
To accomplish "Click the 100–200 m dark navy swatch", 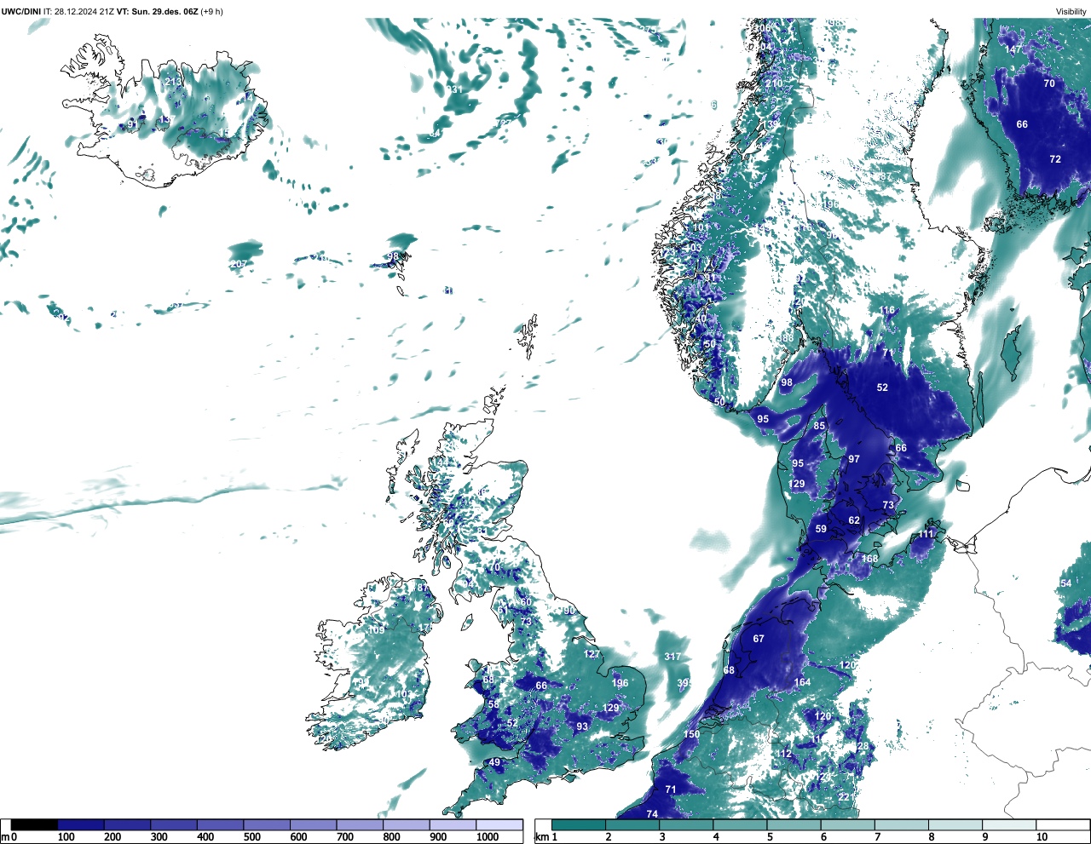I will [81, 824].
